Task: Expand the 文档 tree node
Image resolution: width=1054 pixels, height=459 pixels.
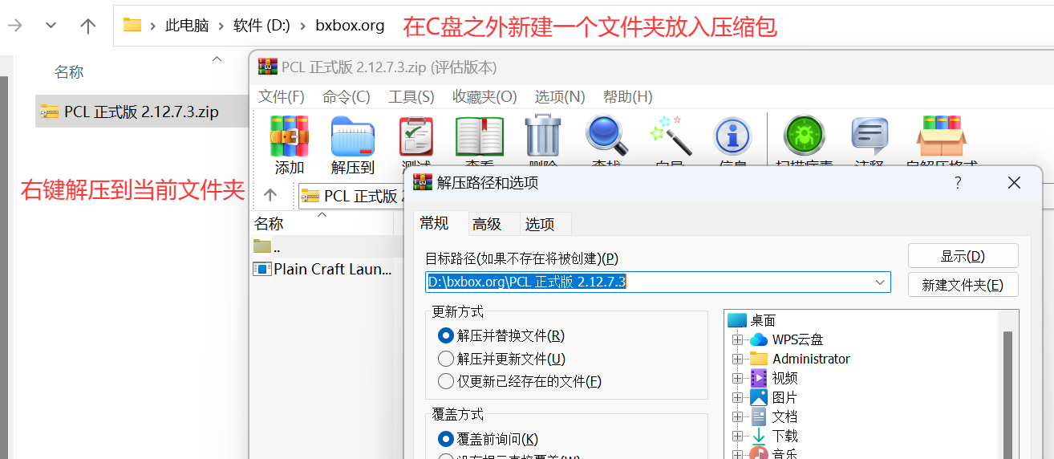Action: click(x=737, y=416)
